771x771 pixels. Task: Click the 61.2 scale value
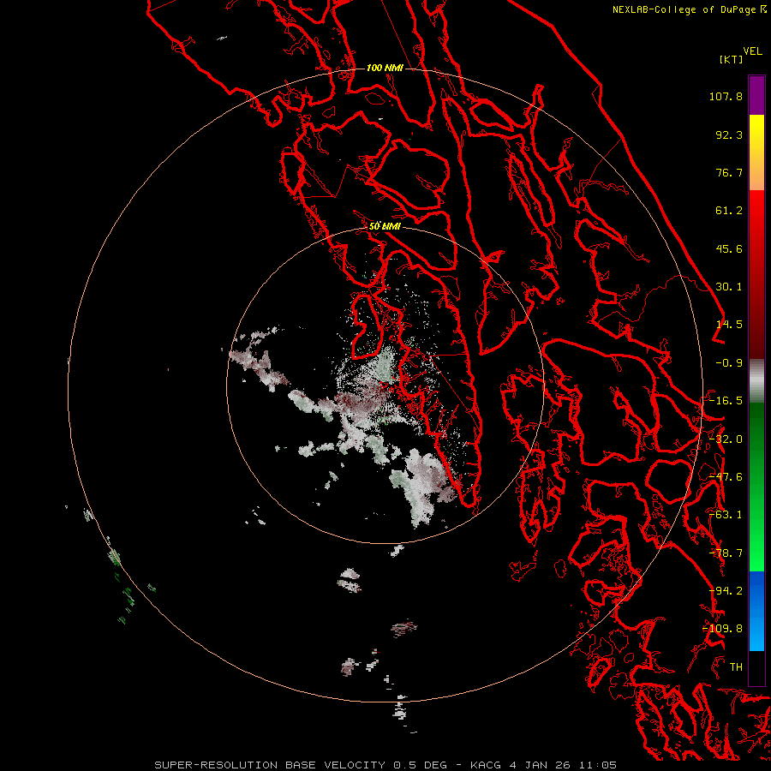click(x=729, y=211)
